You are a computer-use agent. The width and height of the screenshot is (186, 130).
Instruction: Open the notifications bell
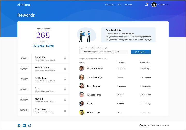pyautogui.click(x=147, y=5)
